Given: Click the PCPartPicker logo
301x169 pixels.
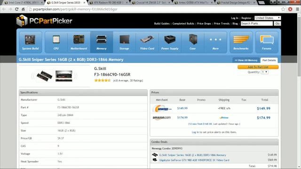Looking at the screenshot, I should pos(44,21).
